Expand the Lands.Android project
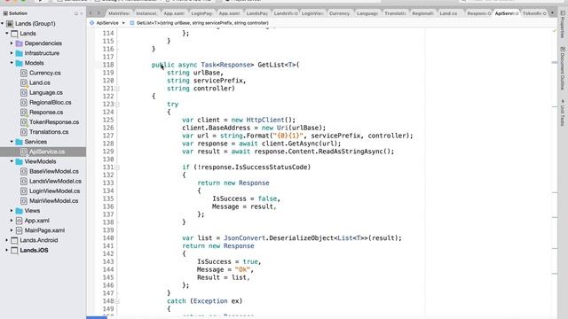Screen dimensions: 568x319 [x=7, y=240]
